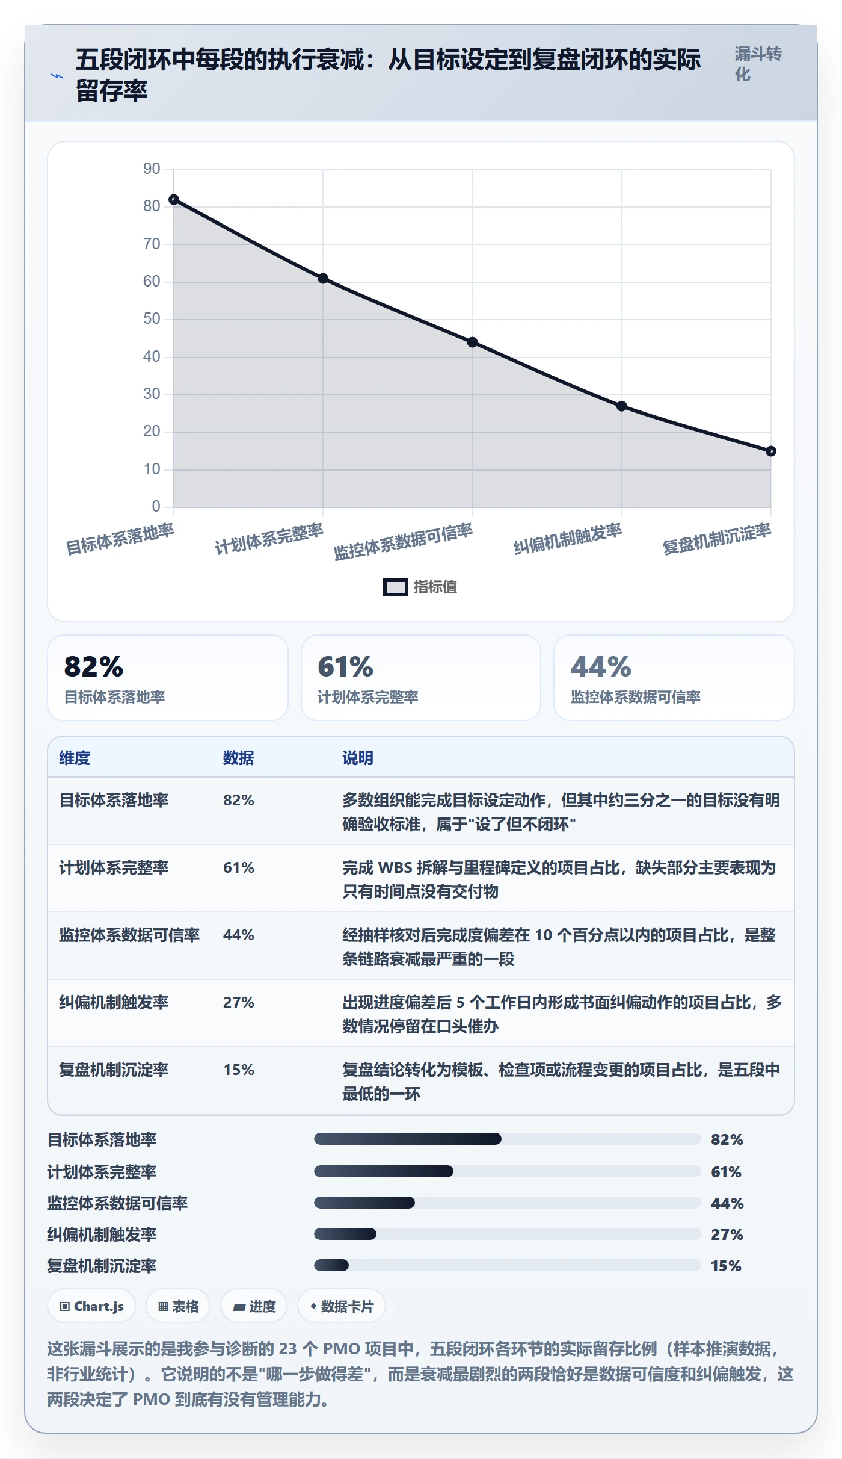Click the 目标体系落地率 progress bar
The image size is (842, 1459).
(x=508, y=1139)
